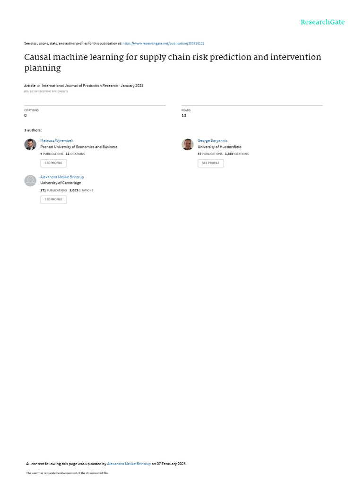Screen dimensions: 363x484
Task: Open Alexandra Melike Brintrup author link beside avatar
Action: point(62,177)
